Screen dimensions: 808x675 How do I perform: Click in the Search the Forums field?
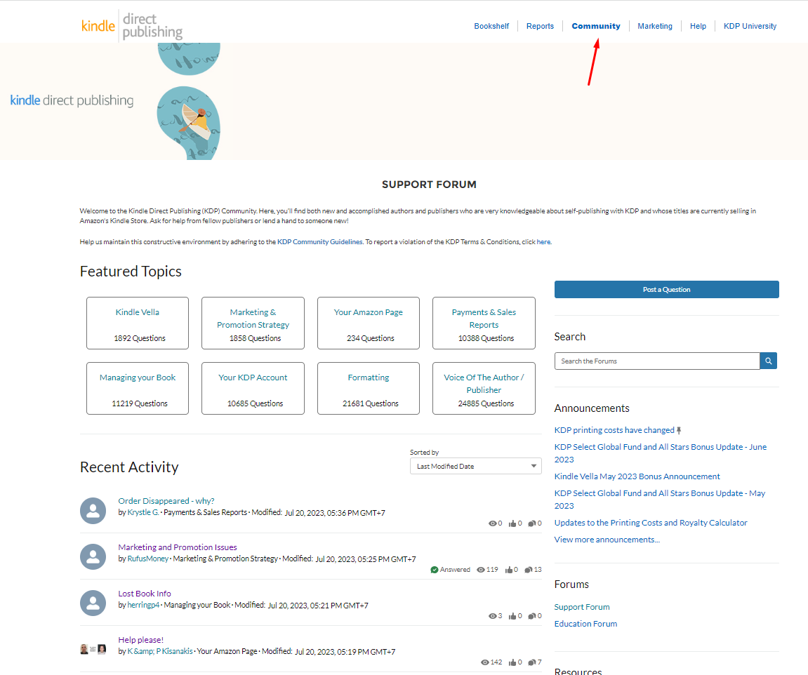point(657,361)
